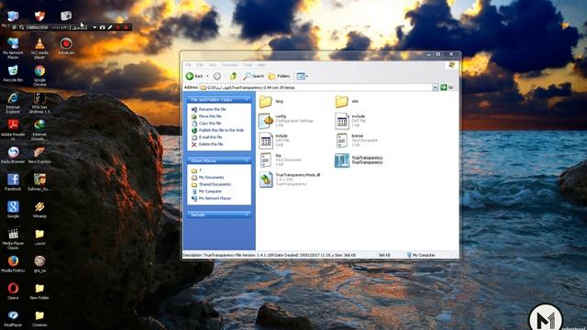Select the TrueTransparency application file
587x330 pixels.
point(359,160)
